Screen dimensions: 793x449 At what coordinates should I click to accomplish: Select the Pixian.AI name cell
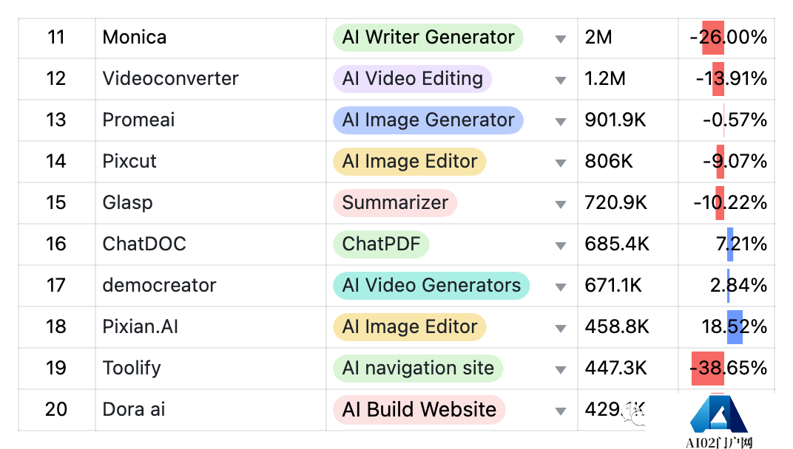pos(141,327)
